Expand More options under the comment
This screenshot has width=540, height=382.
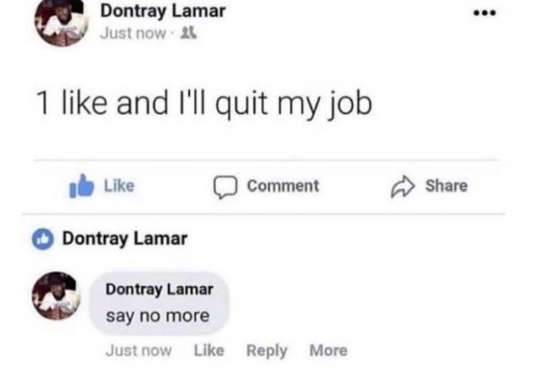pos(328,350)
